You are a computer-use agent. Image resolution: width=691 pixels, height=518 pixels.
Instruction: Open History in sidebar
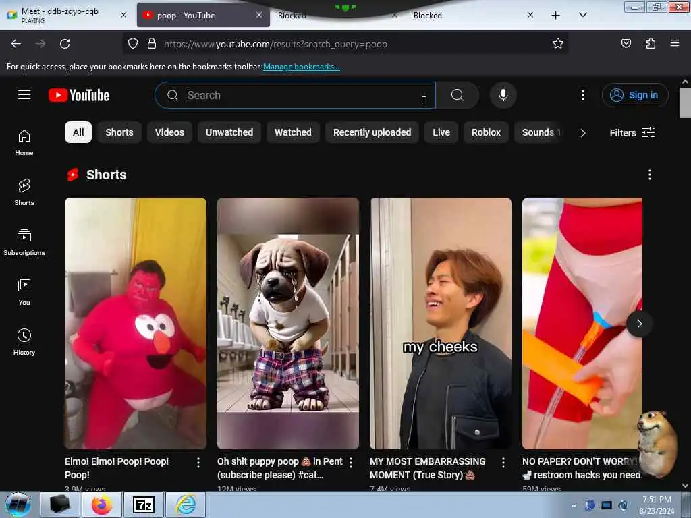(x=24, y=342)
